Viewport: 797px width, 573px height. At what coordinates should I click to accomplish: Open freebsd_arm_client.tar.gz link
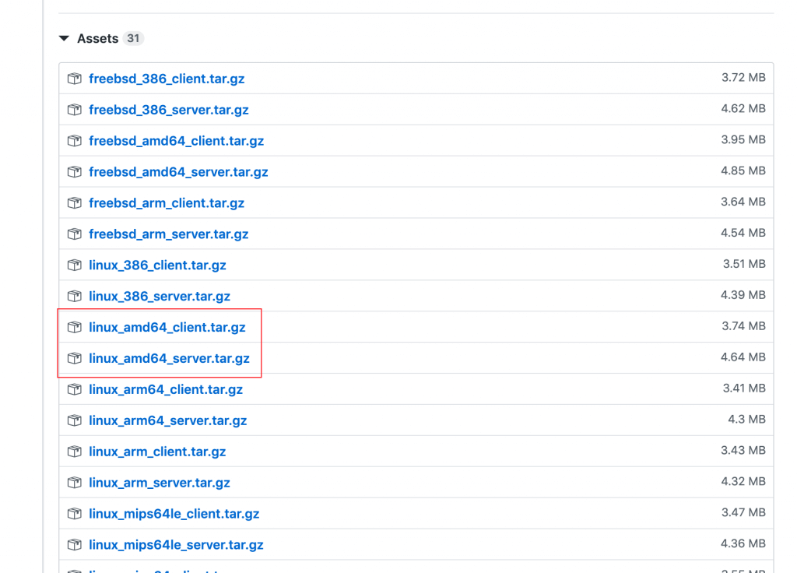[167, 203]
